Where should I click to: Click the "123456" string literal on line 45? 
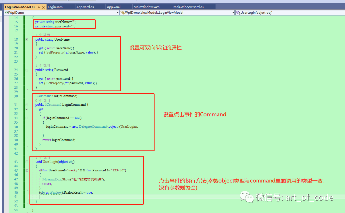(x=118, y=170)
